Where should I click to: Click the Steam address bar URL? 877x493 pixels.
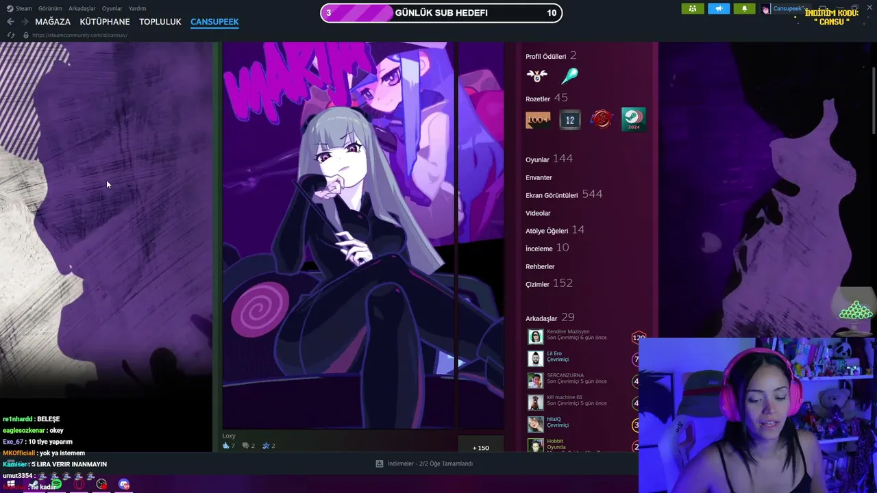pos(79,35)
